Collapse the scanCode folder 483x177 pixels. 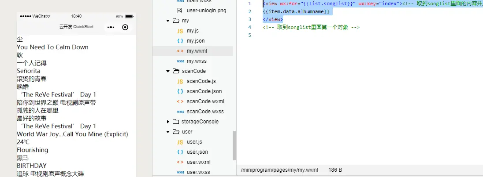168,71
